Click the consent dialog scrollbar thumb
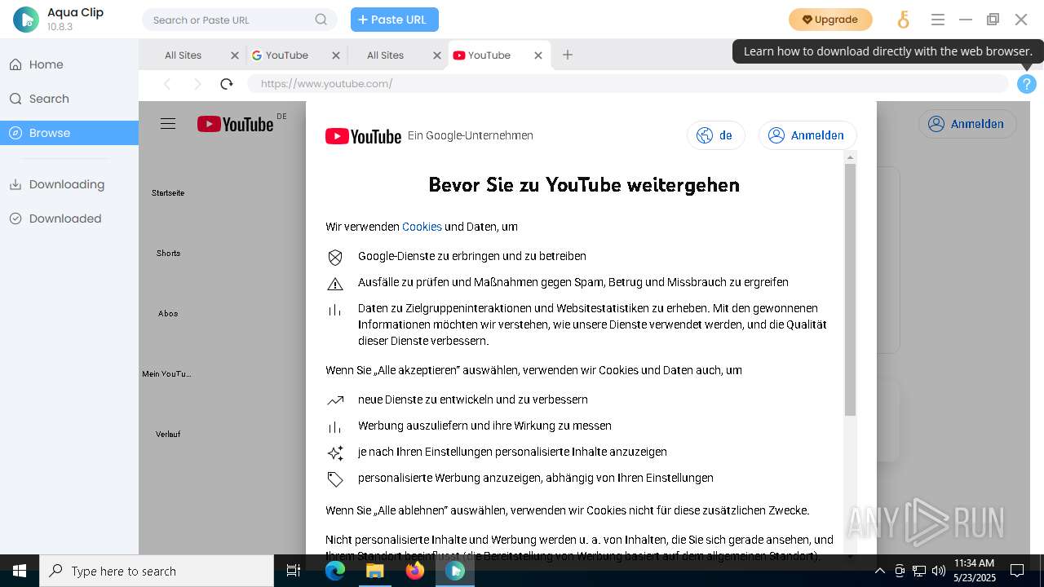This screenshot has height=587, width=1044. coord(850,289)
